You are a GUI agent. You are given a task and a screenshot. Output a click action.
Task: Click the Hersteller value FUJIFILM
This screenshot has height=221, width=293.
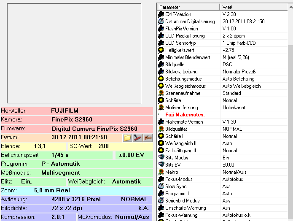(x=65, y=110)
